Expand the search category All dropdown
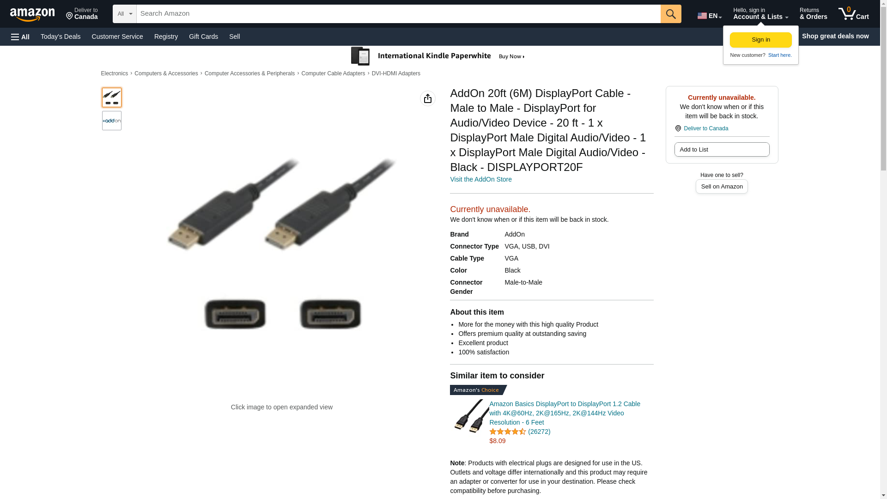Image resolution: width=887 pixels, height=499 pixels. pyautogui.click(x=125, y=14)
